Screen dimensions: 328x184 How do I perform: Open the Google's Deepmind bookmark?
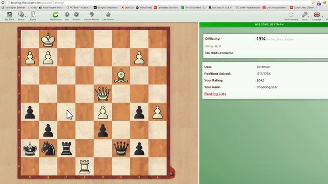(x=107, y=8)
